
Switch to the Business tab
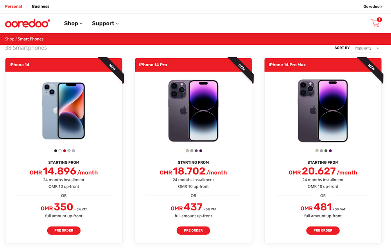click(40, 6)
